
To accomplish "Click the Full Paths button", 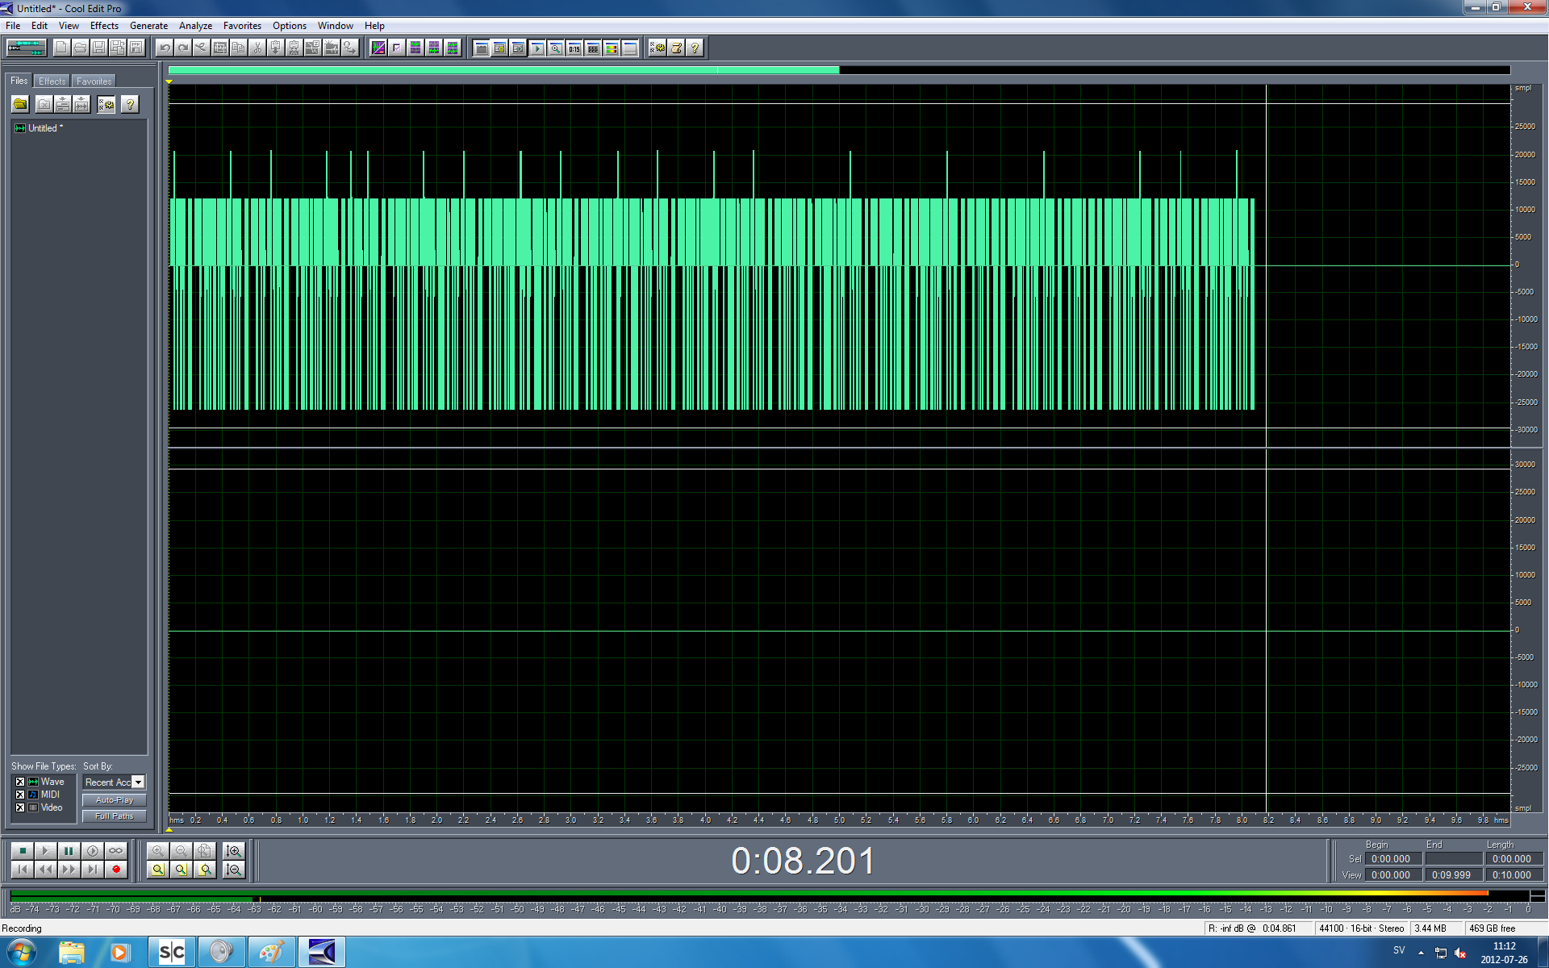I will pos(114,816).
